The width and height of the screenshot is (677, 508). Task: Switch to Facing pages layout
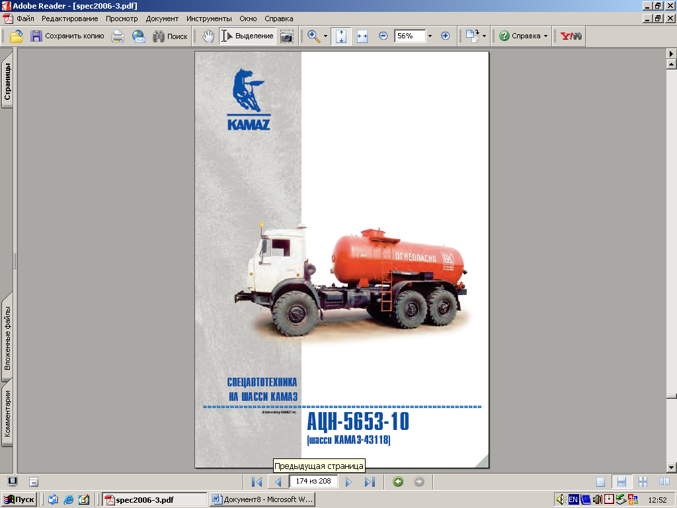pyautogui.click(x=664, y=482)
